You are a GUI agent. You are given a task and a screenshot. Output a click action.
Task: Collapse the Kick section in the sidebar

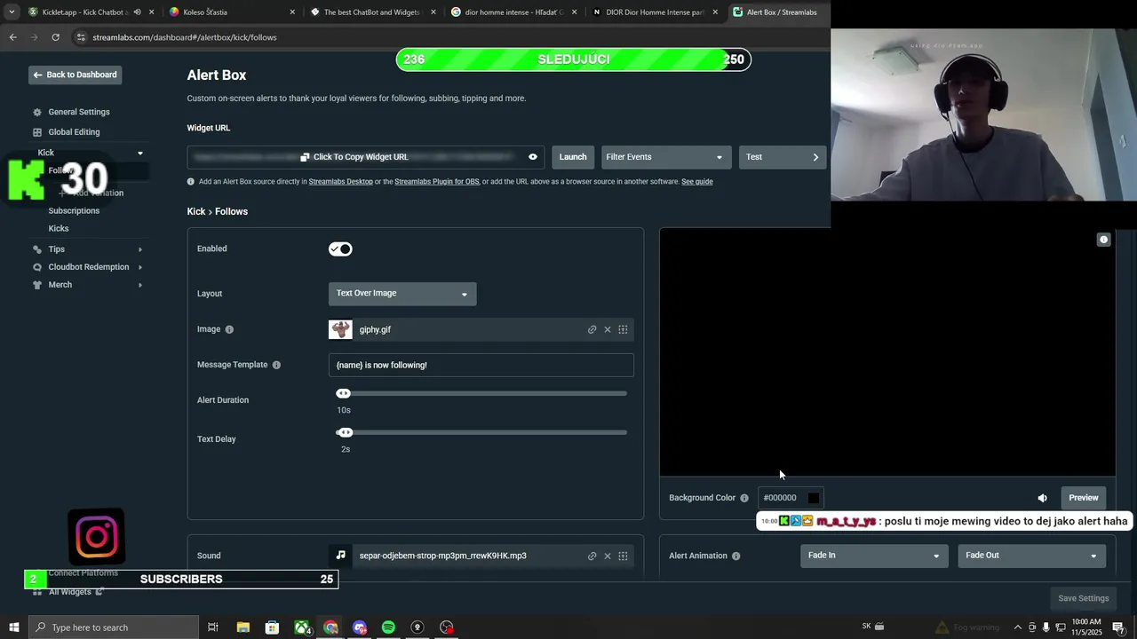139,153
